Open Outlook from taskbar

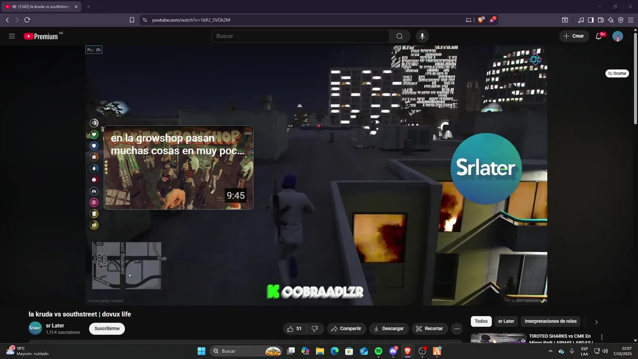[364, 351]
